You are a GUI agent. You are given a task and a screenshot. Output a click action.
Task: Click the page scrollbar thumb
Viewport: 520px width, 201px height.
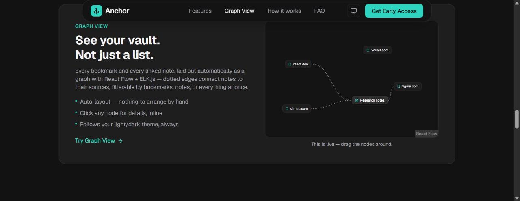517,119
